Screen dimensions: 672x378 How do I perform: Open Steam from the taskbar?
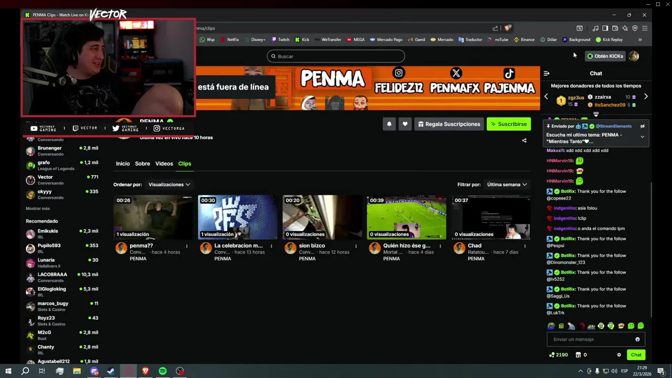[x=111, y=371]
